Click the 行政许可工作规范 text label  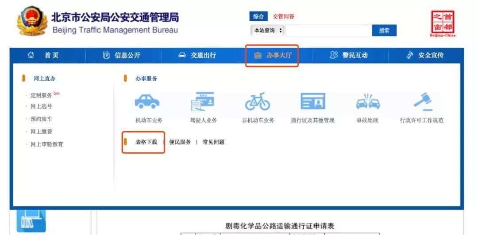point(422,120)
